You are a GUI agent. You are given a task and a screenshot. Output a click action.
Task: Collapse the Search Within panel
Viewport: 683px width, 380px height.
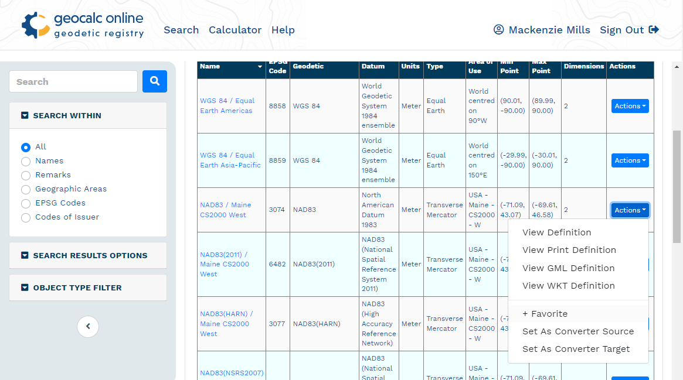coord(88,116)
